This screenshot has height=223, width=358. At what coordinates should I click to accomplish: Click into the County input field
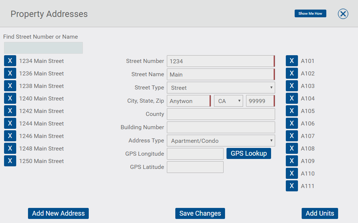[x=221, y=114]
